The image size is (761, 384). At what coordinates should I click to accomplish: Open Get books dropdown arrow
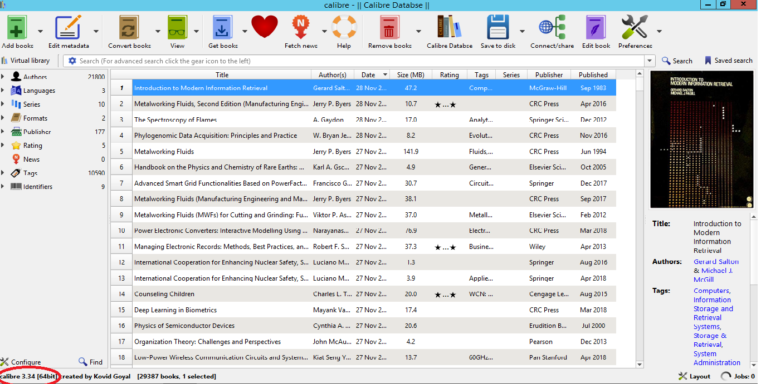click(x=245, y=32)
